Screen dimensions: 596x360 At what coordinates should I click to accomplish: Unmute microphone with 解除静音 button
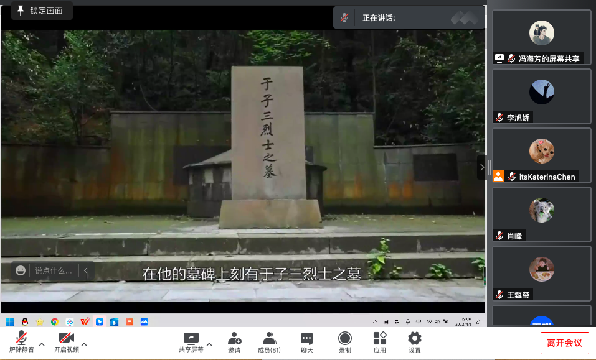[21, 342]
